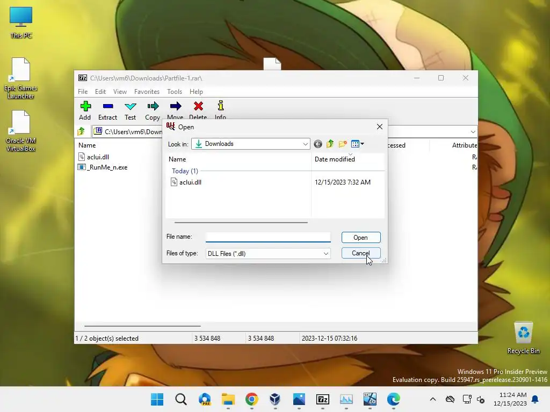Expand the 7-Zip address bar dropdown arrow
Viewport: 550px width, 412px height.
(x=473, y=132)
